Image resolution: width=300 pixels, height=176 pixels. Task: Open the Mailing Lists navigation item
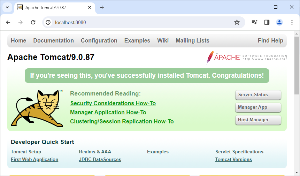click(x=192, y=40)
